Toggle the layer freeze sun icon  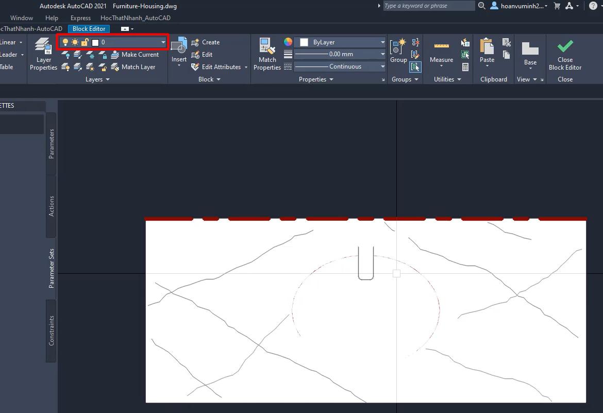[75, 42]
